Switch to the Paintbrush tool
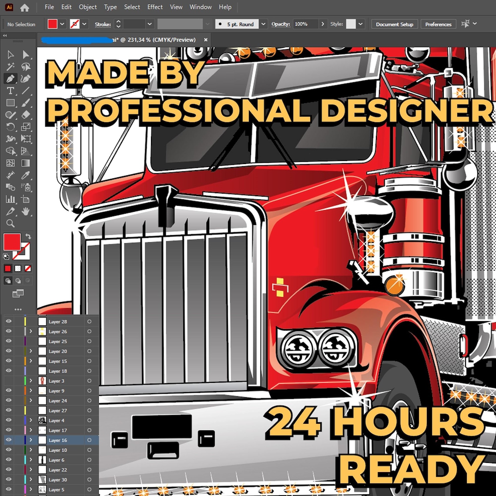Image resolution: width=496 pixels, height=496 pixels. pos(26,102)
